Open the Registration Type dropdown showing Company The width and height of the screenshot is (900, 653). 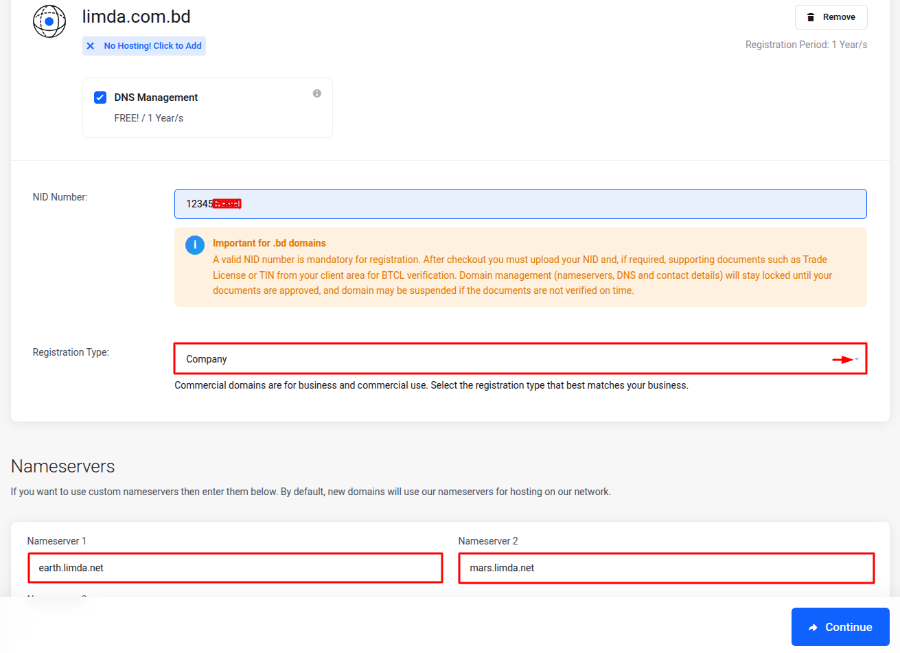pos(508,359)
